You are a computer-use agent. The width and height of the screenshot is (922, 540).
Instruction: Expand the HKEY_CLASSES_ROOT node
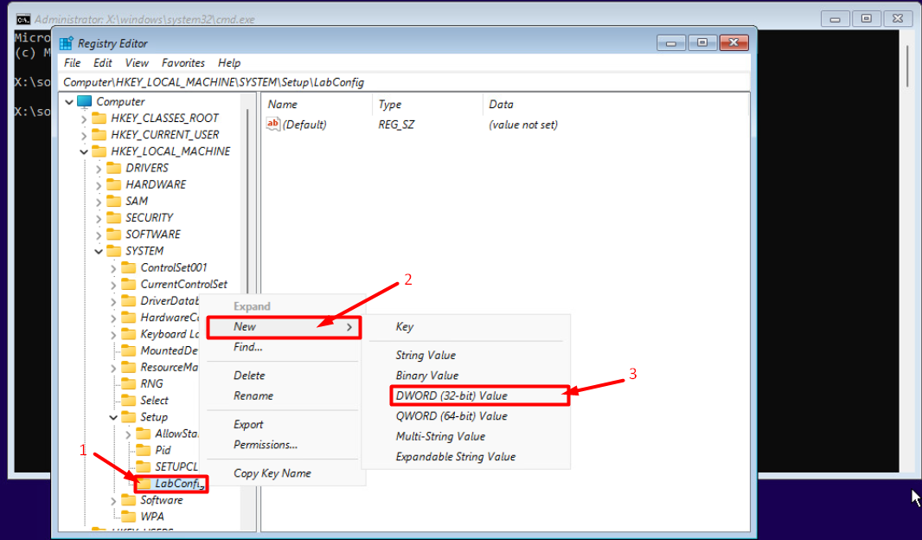(84, 119)
